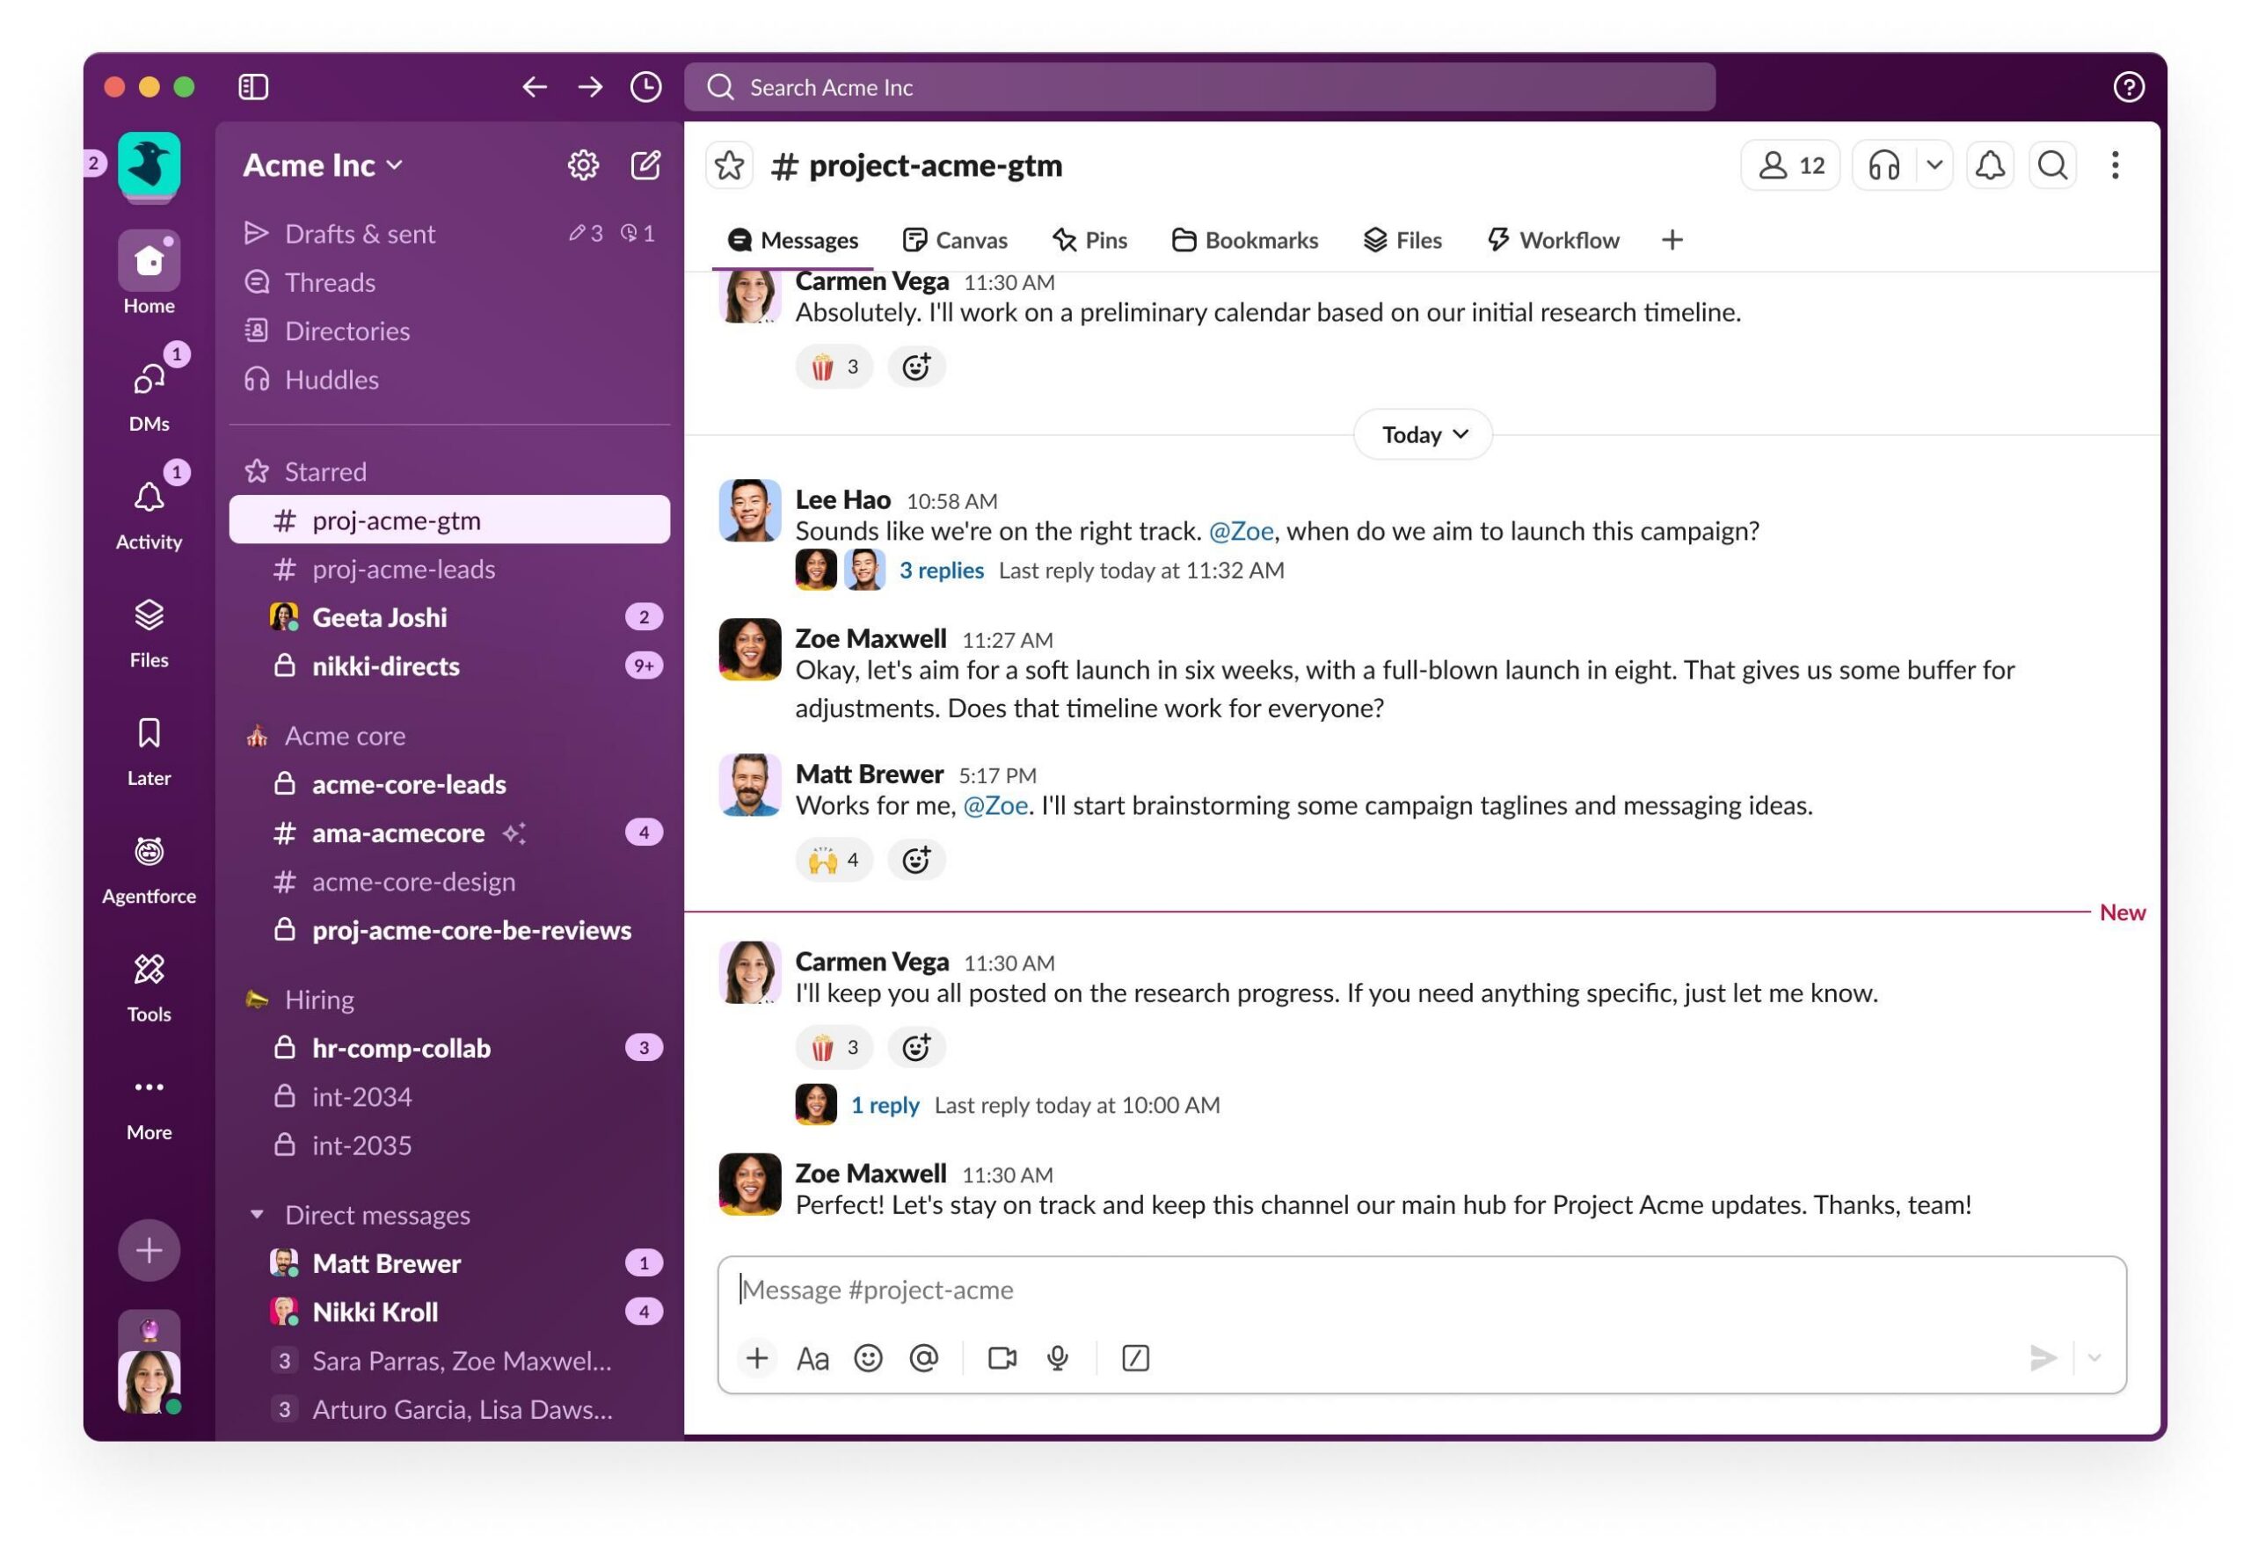
Task: Select the proj-acme-leads channel
Action: click(449, 569)
